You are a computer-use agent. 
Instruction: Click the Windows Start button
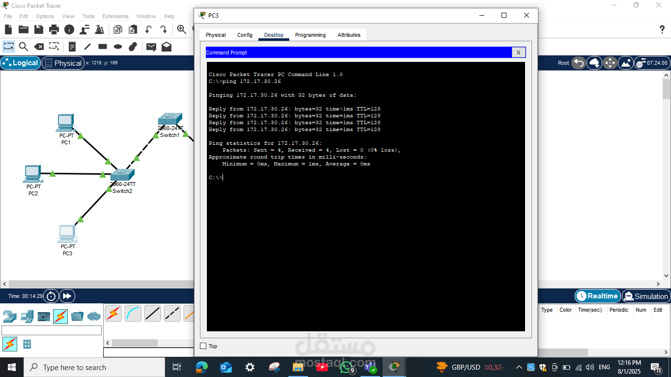[12, 367]
